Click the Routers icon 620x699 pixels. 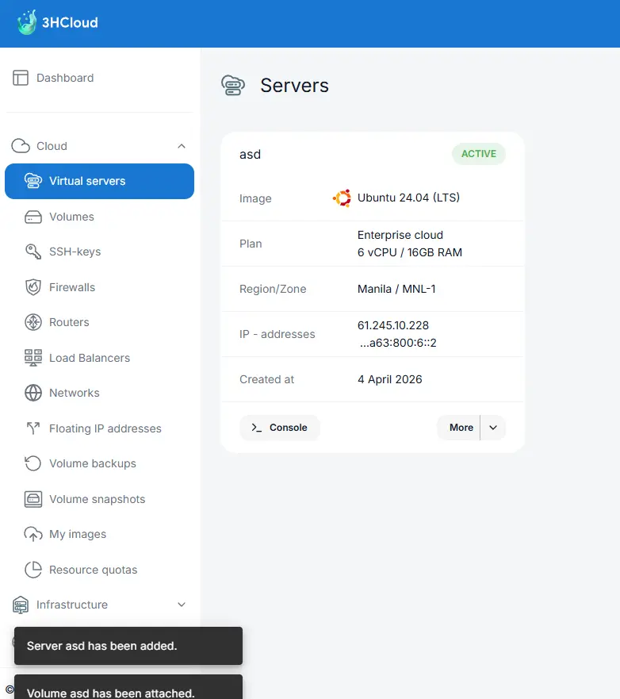pyautogui.click(x=33, y=322)
